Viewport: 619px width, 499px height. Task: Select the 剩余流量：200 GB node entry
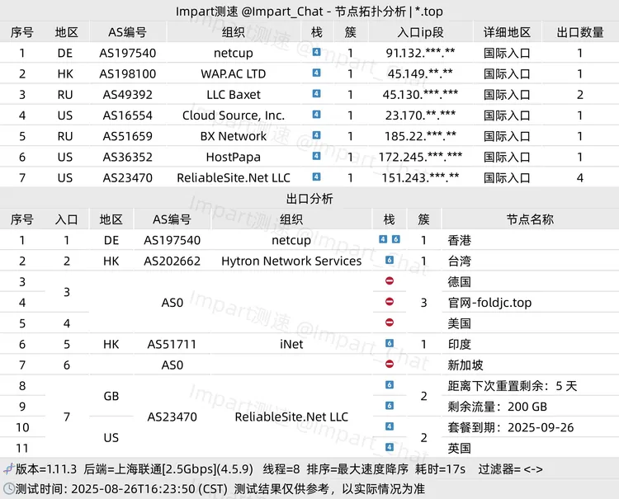(498, 407)
